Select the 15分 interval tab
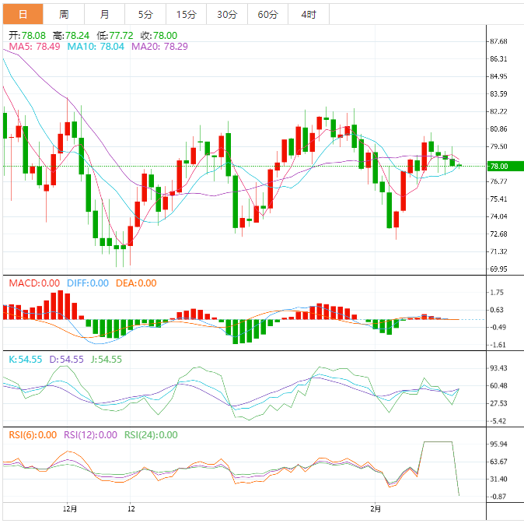The width and height of the screenshot is (524, 527). 186,14
